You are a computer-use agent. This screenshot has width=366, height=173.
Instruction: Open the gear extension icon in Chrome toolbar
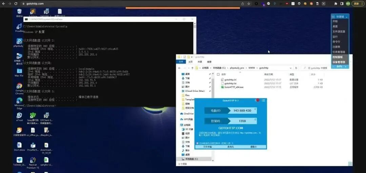pyautogui.click(x=299, y=4)
